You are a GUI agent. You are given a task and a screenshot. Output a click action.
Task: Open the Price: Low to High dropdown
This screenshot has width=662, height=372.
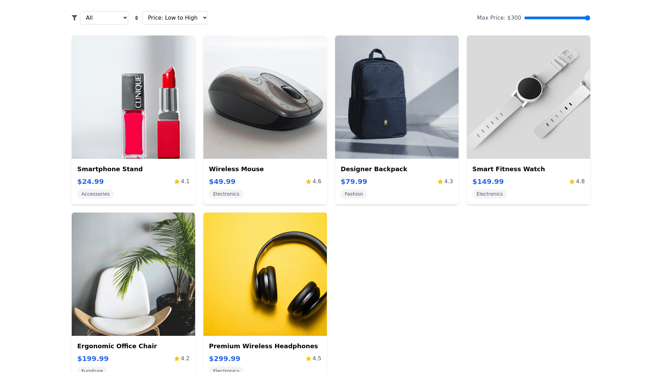[x=175, y=18]
